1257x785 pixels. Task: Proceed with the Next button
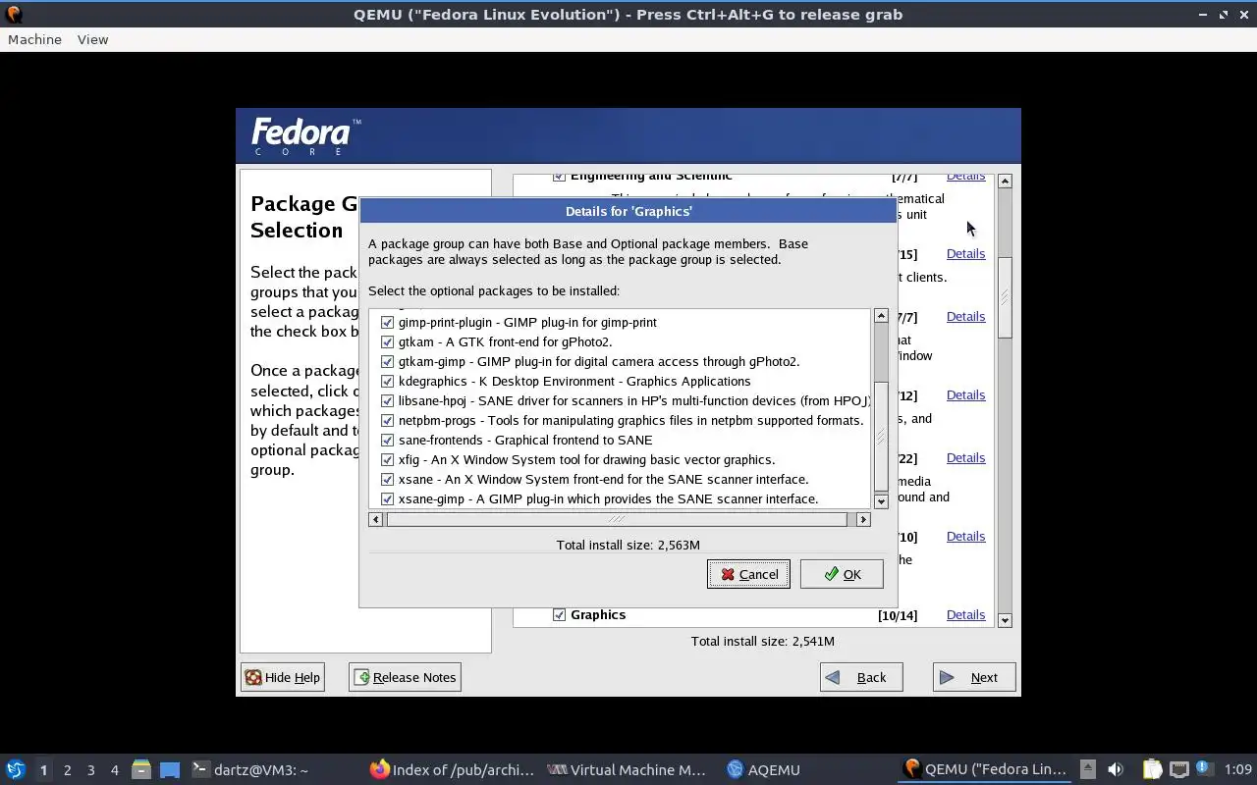[974, 677]
